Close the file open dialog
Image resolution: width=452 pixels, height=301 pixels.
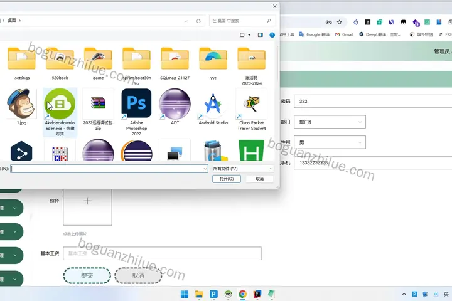[x=275, y=6]
